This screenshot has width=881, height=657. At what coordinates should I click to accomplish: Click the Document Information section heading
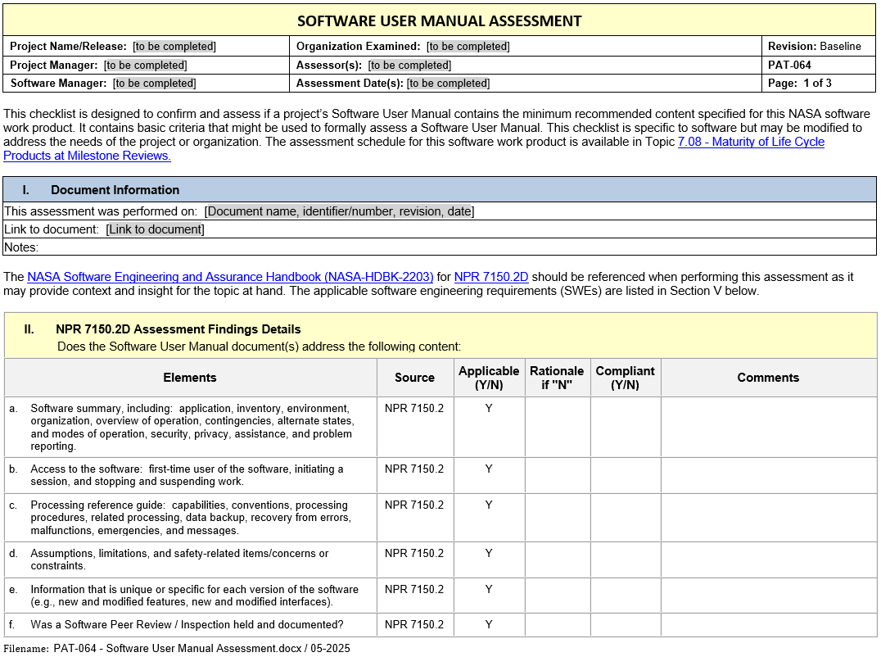coord(115,190)
